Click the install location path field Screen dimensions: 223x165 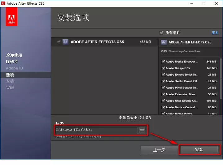coord(95,130)
